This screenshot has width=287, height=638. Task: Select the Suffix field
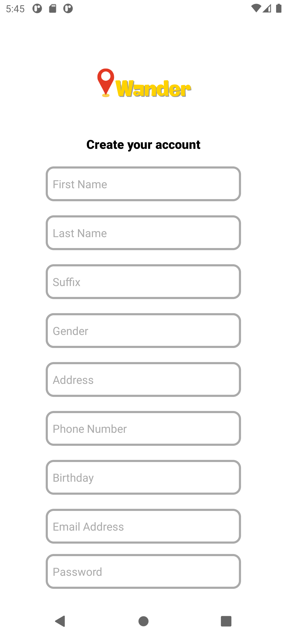(x=143, y=282)
